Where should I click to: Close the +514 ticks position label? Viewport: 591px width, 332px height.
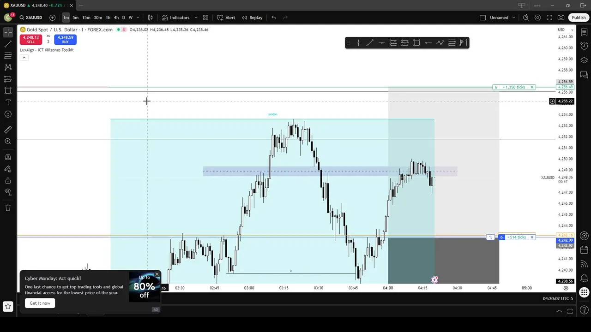click(x=532, y=237)
